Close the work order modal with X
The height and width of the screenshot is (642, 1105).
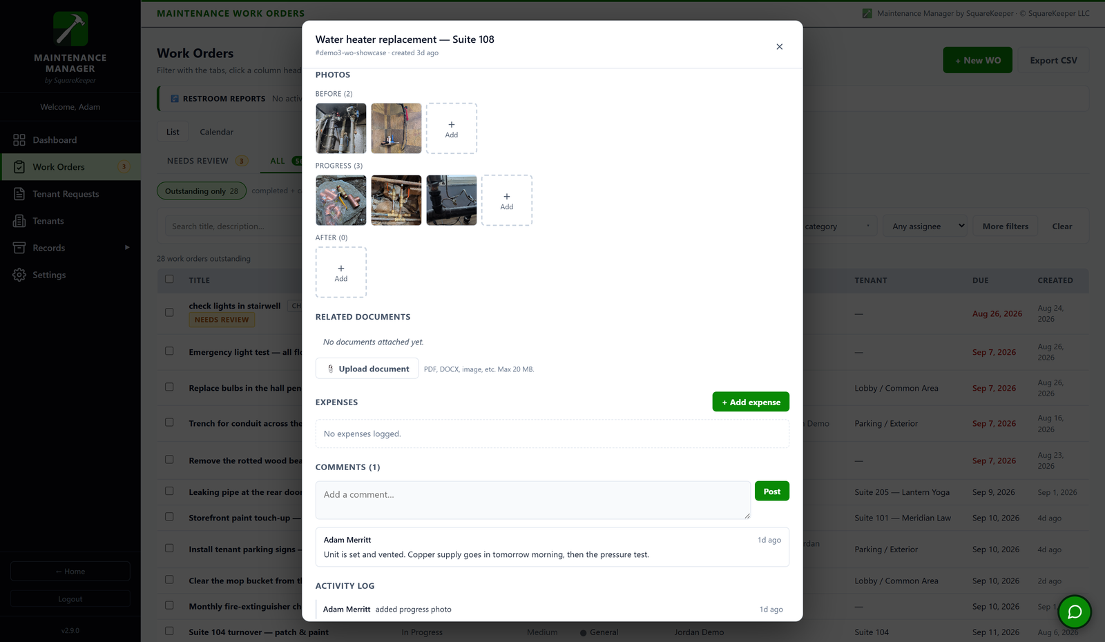tap(780, 47)
